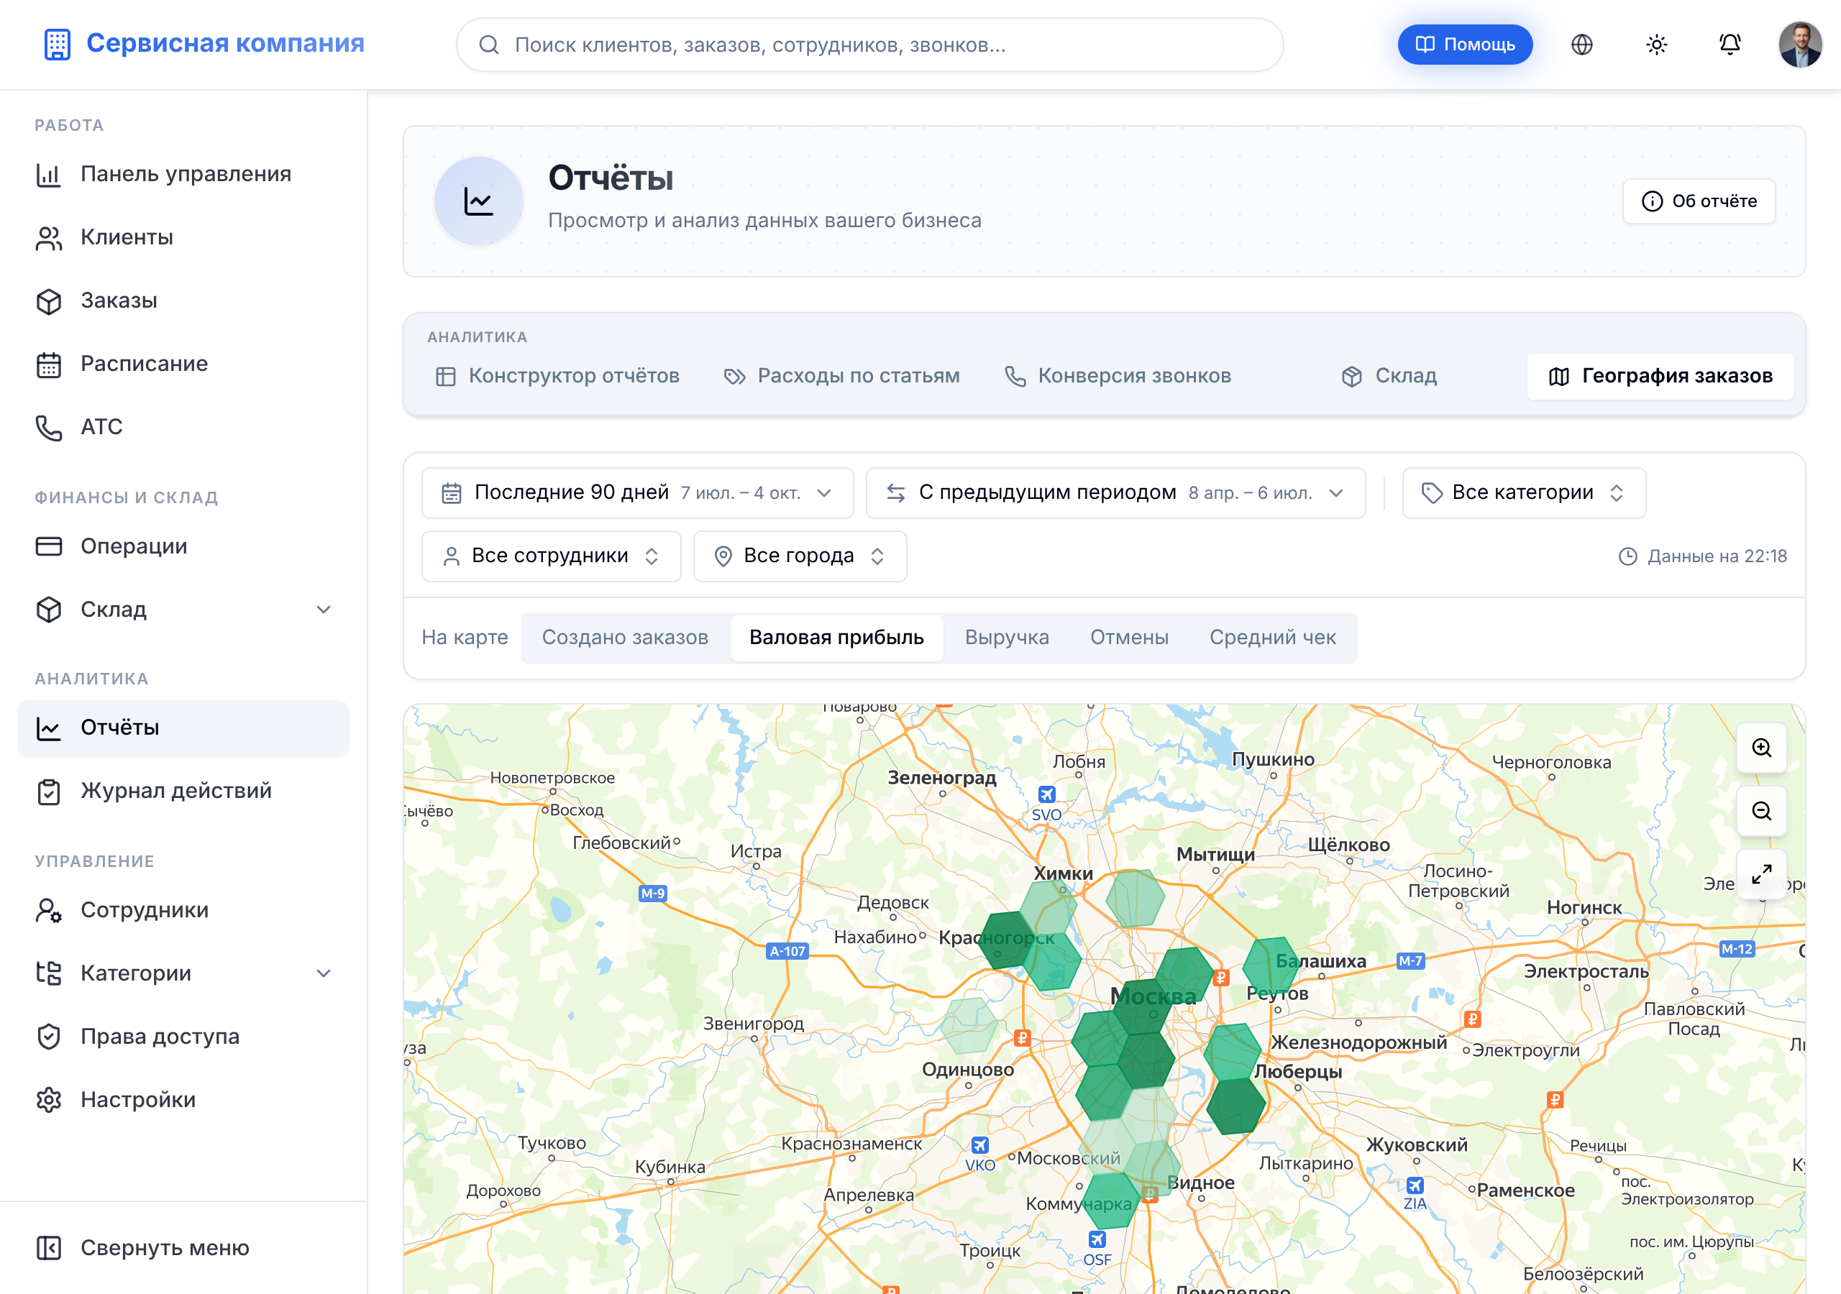The width and height of the screenshot is (1841, 1294).
Task: Go to Заказы section
Action: [x=183, y=300]
